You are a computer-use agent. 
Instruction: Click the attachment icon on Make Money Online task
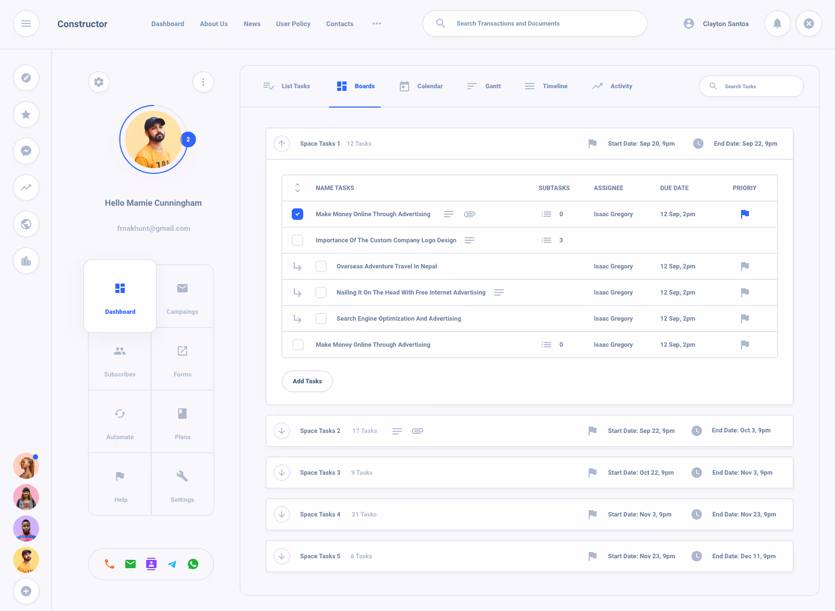click(x=469, y=214)
